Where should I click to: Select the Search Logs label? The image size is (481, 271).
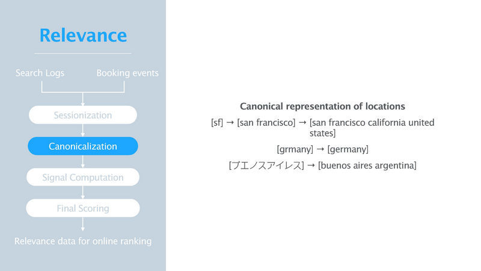click(x=40, y=73)
